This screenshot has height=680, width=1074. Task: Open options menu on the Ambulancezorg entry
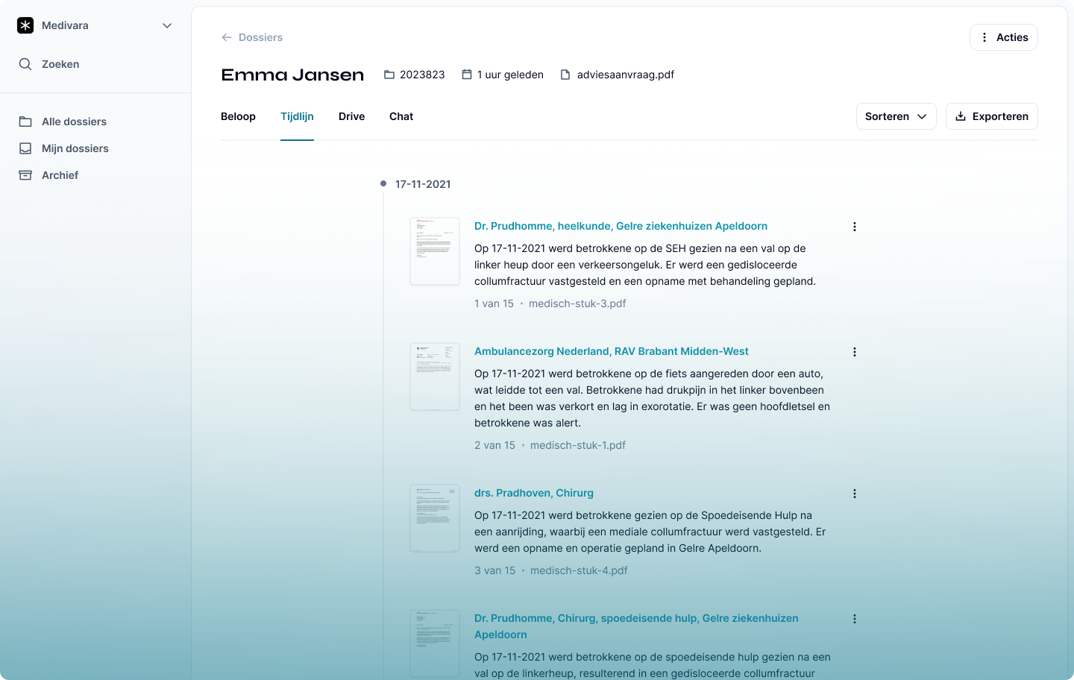tap(854, 351)
